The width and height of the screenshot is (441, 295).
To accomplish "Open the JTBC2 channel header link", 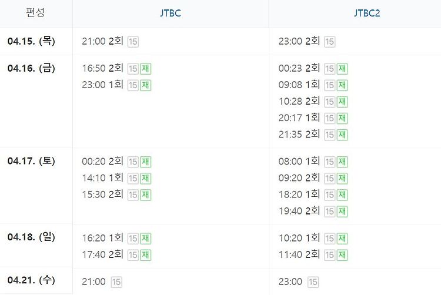I will click(367, 13).
